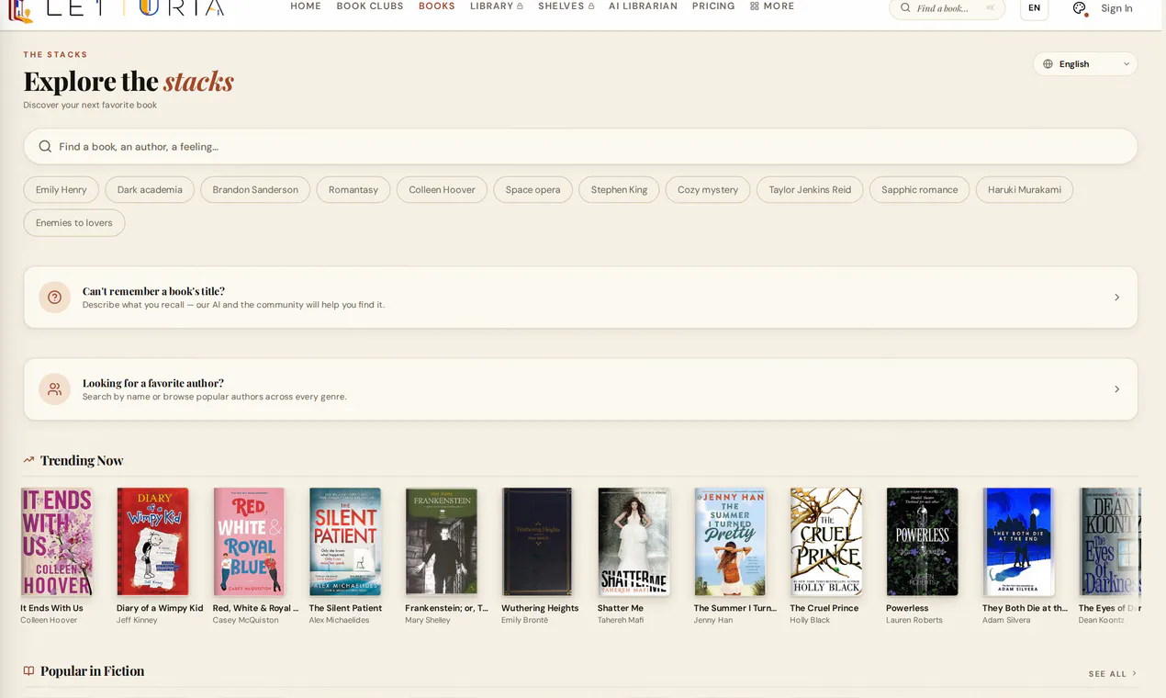
Task: Click author name Alex Michaelides
Action: click(x=339, y=620)
